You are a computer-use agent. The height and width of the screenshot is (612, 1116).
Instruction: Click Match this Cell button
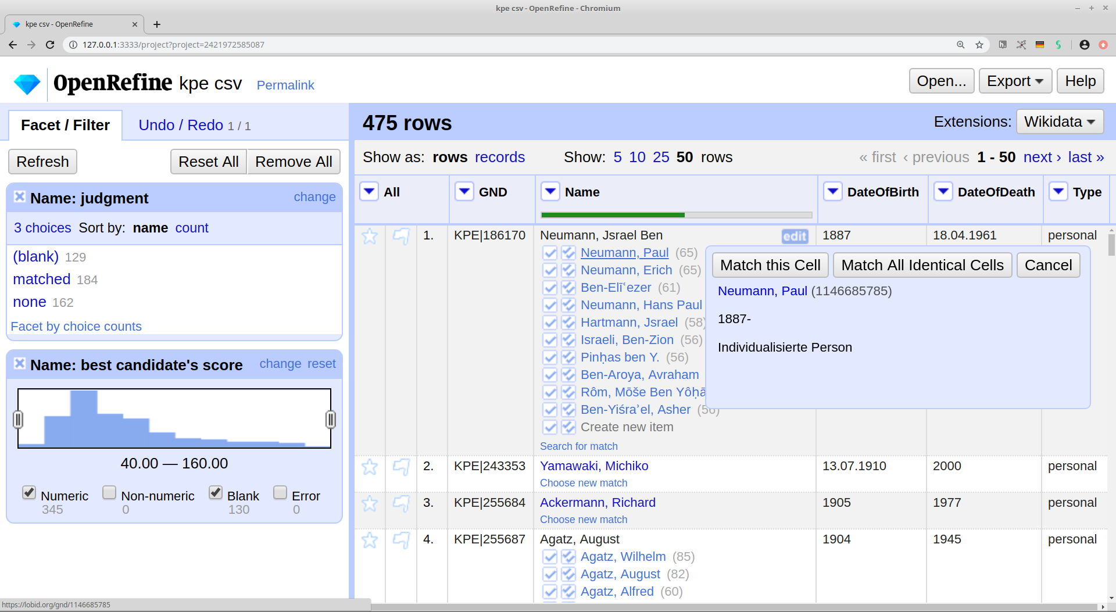[770, 265]
